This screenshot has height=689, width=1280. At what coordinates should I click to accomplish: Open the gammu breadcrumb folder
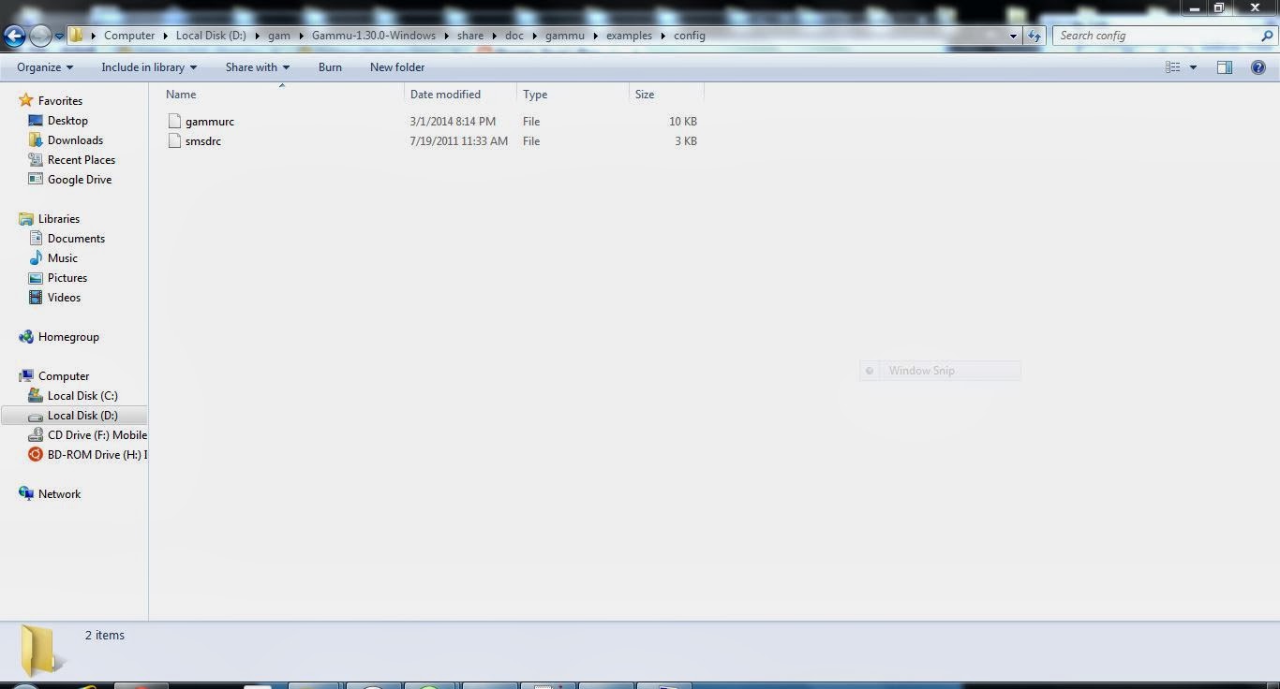pos(565,36)
